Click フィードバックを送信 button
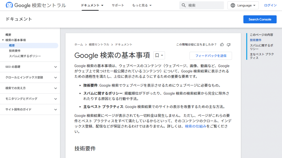This screenshot has height=158, width=282. (x=211, y=56)
